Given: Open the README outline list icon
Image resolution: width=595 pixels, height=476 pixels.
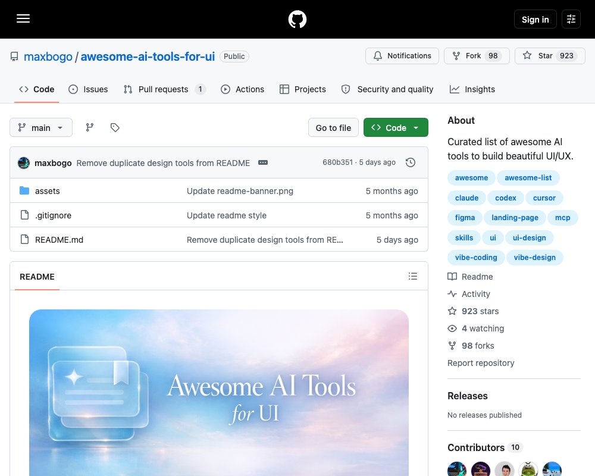Looking at the screenshot, I should (x=413, y=276).
